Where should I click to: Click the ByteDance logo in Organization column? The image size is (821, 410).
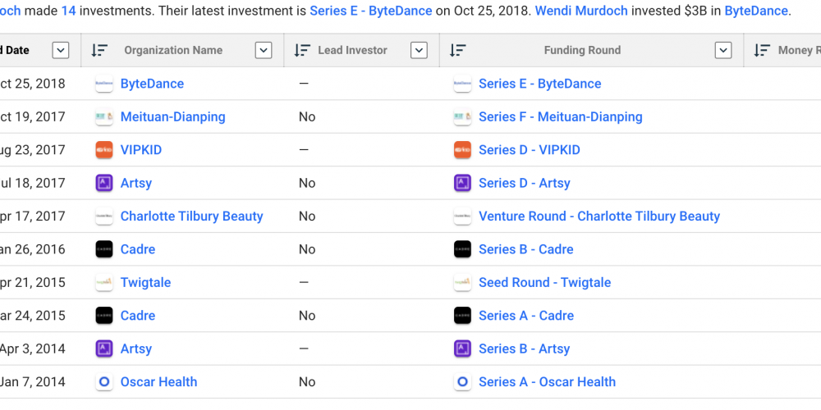[104, 84]
